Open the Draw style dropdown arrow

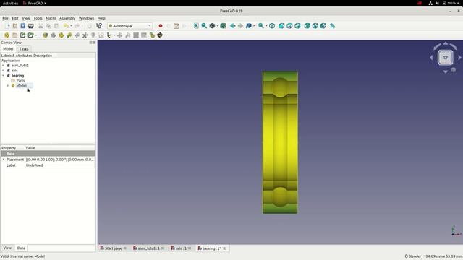point(218,26)
